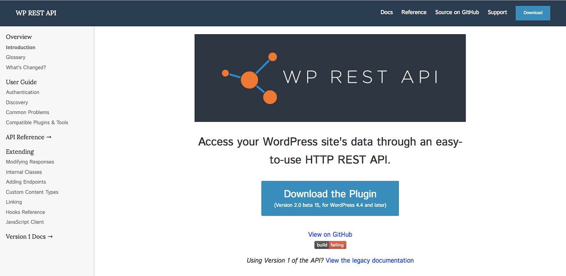This screenshot has width=566, height=276.
Task: Open the Authentication guide
Action: click(x=23, y=92)
